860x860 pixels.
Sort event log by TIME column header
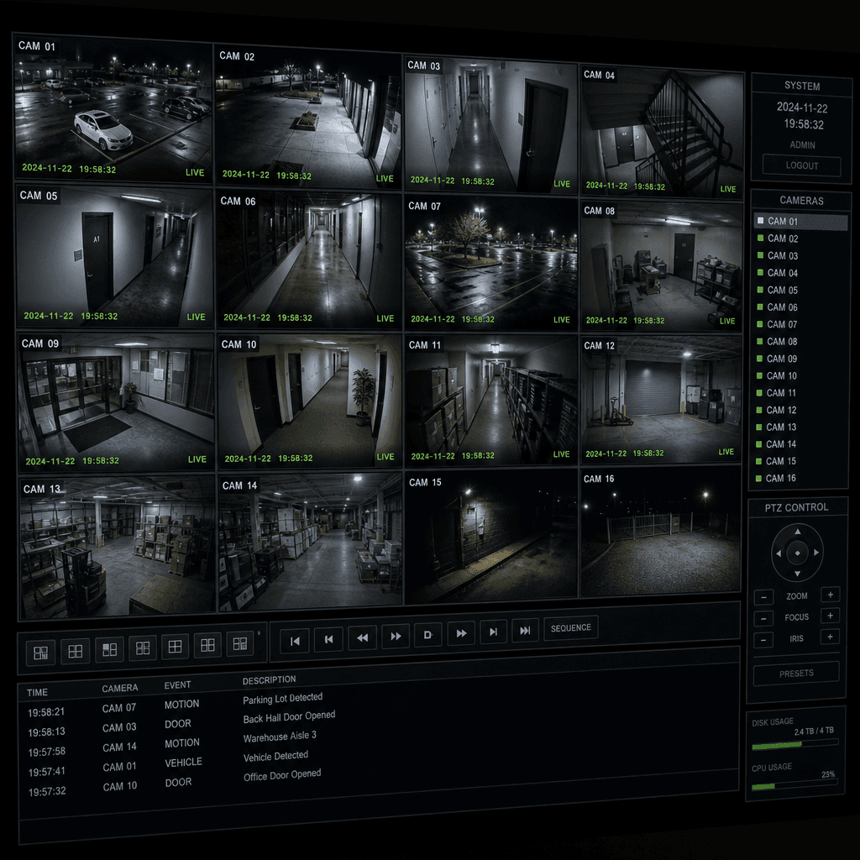(x=37, y=693)
